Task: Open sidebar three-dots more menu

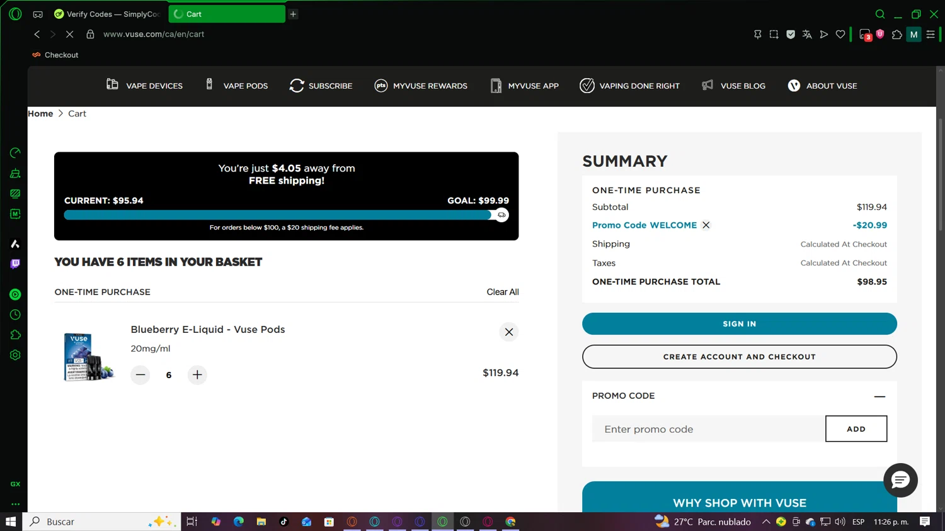Action: click(x=15, y=504)
